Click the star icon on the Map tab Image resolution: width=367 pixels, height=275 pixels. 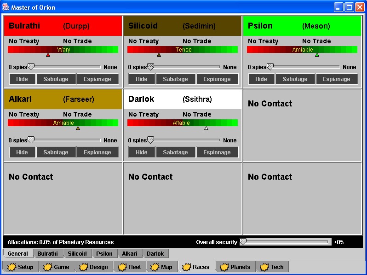point(154,267)
